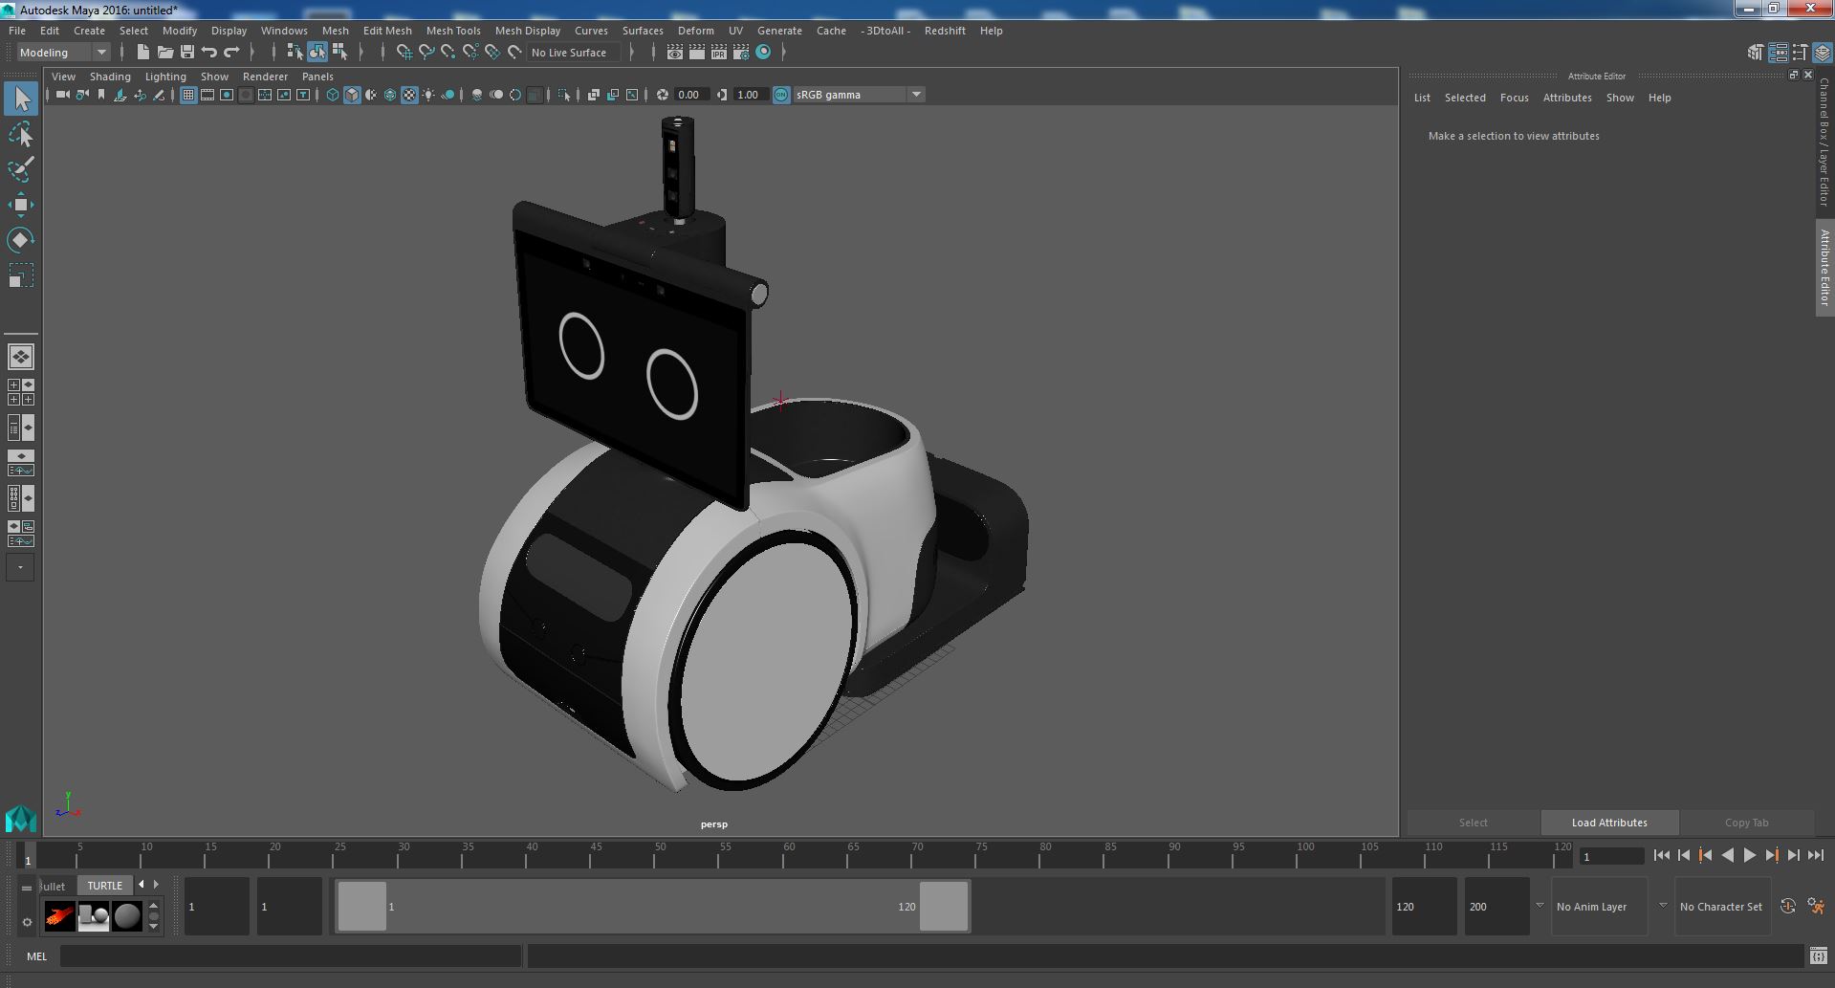This screenshot has width=1835, height=988.
Task: Open animation preferences running-man icon
Action: (x=1816, y=906)
